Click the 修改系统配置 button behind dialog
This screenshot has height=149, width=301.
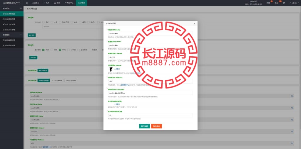pos(43,70)
